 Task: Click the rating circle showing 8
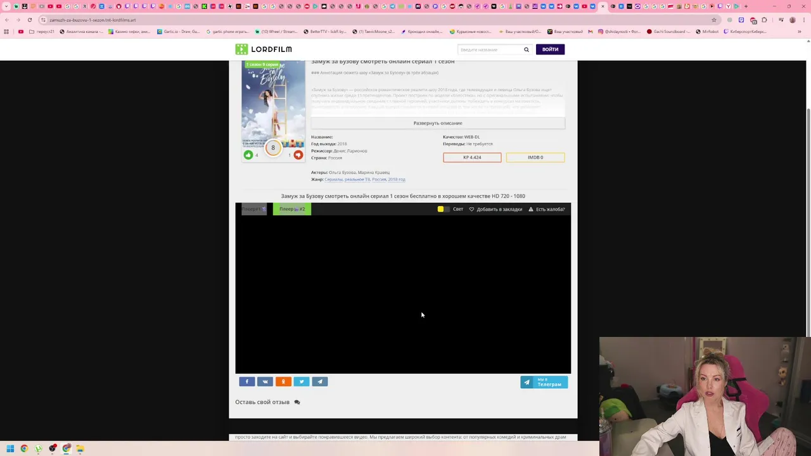273,148
